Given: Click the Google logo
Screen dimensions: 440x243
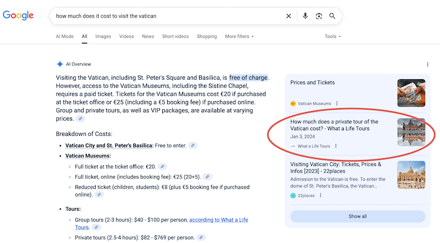Looking at the screenshot, I should [x=18, y=15].
